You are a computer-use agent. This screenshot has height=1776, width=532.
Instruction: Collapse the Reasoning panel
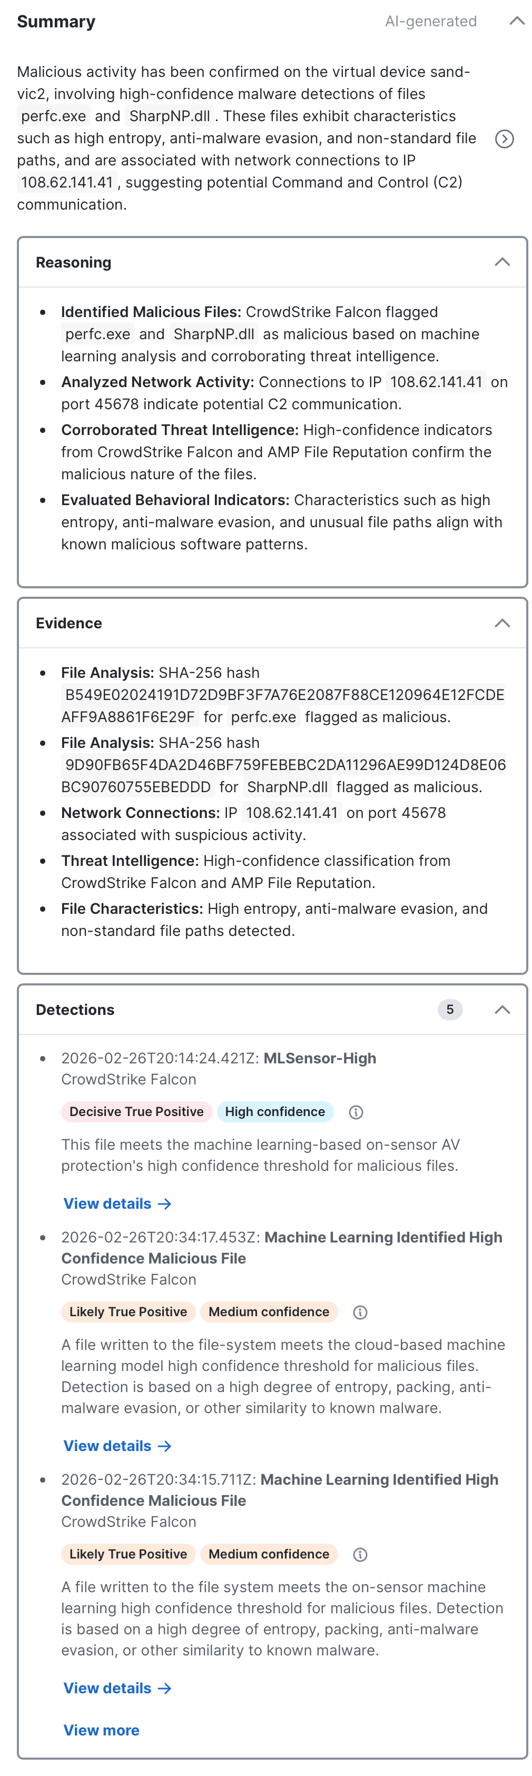click(503, 262)
